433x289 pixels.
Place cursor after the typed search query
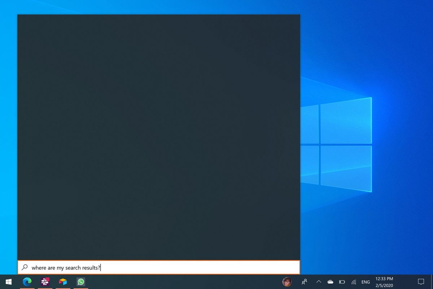101,267
